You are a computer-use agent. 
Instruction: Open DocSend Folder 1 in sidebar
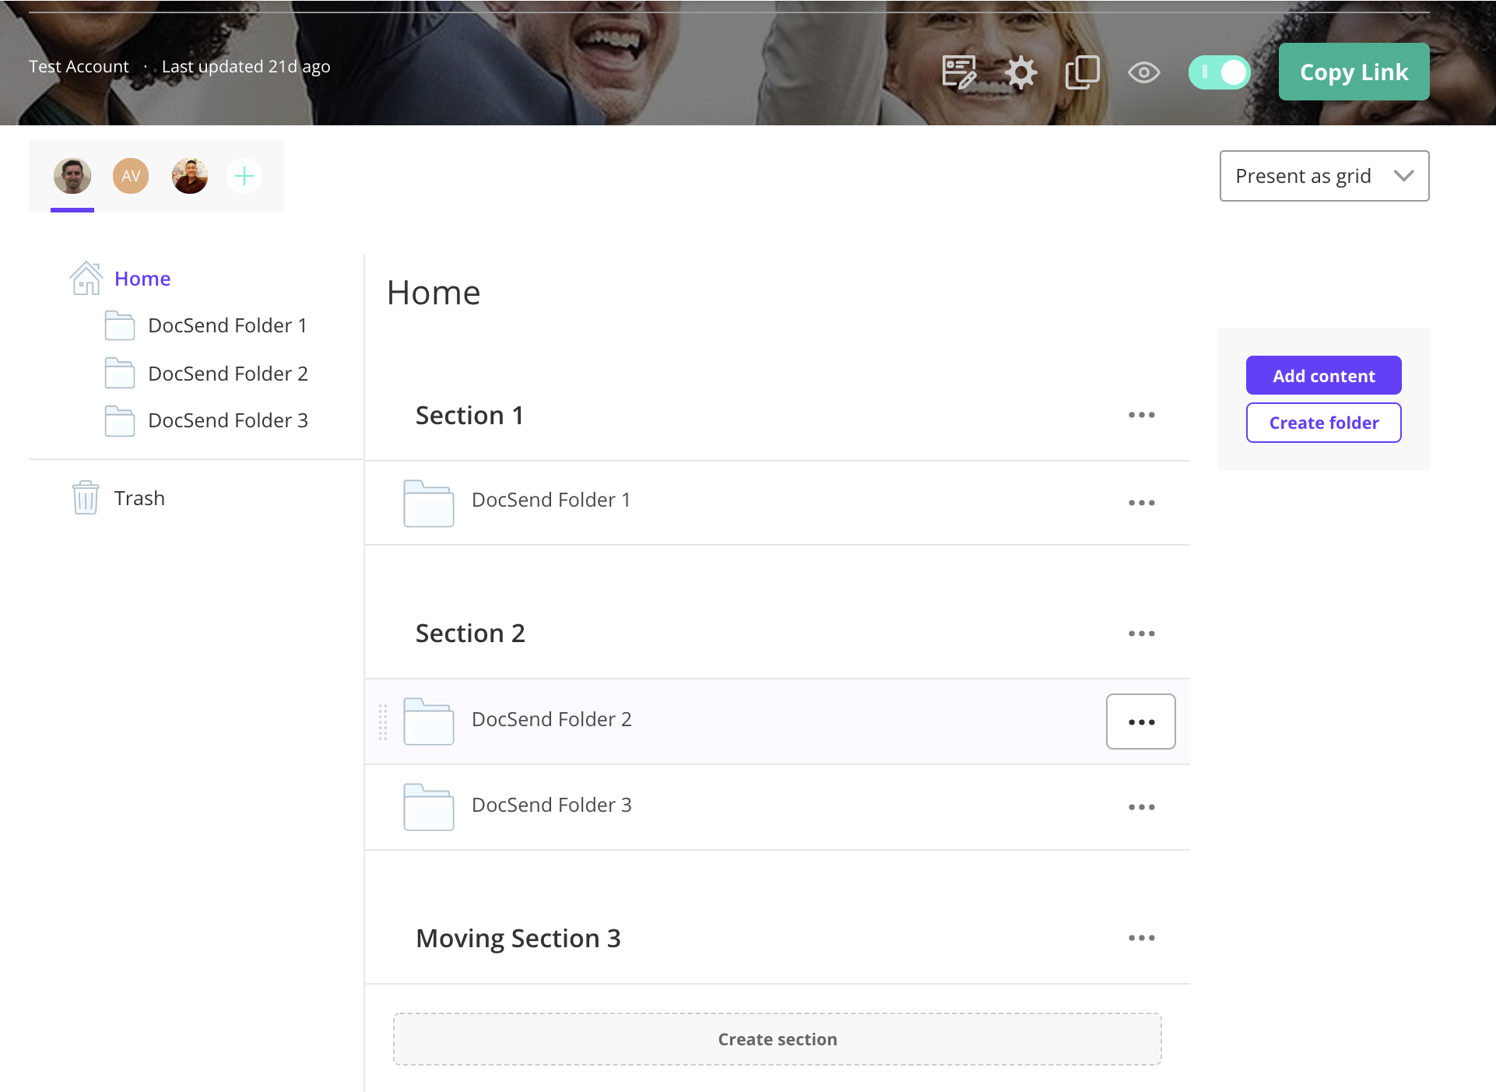pos(227,325)
